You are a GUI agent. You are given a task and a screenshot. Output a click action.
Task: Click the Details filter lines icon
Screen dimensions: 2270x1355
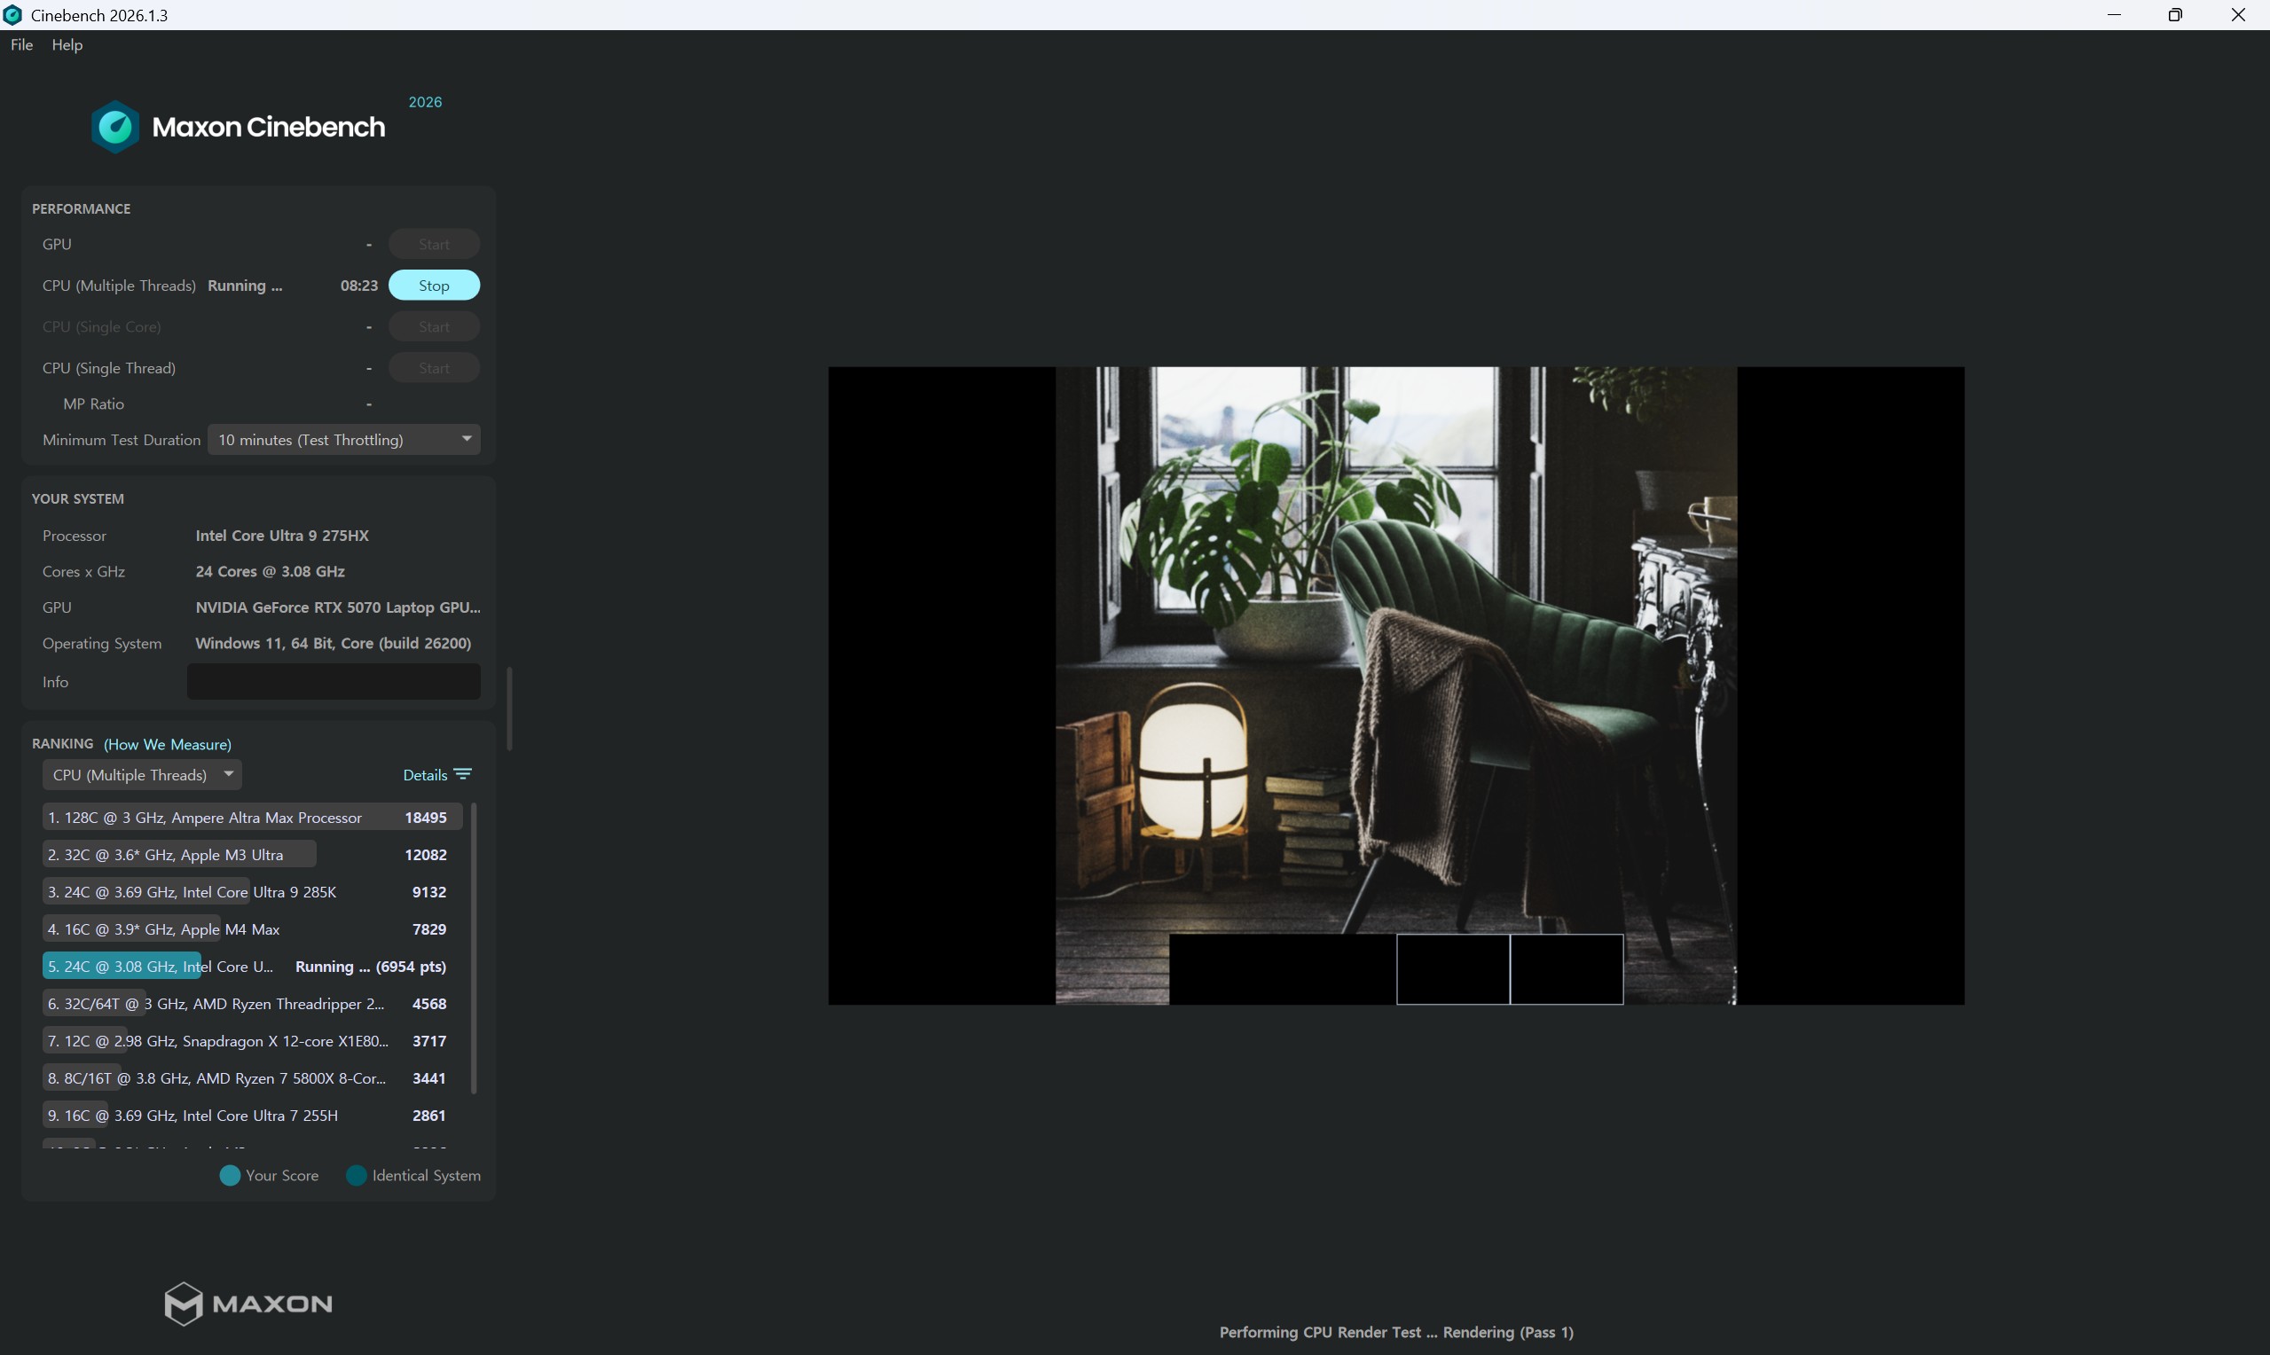tap(463, 774)
